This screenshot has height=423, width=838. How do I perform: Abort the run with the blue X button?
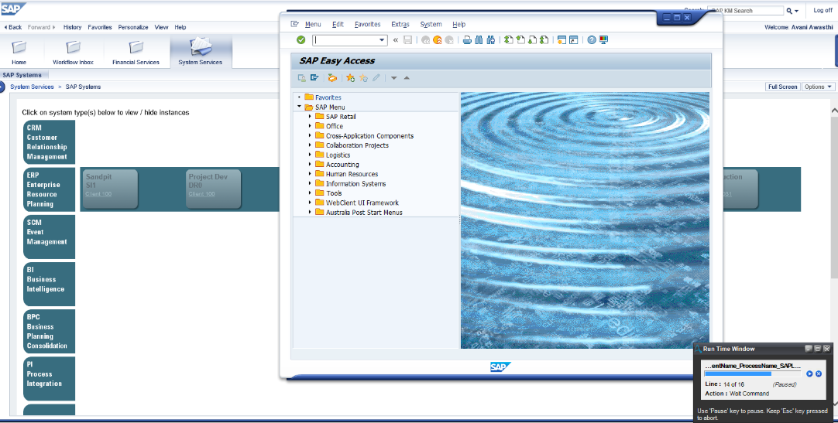tap(819, 374)
